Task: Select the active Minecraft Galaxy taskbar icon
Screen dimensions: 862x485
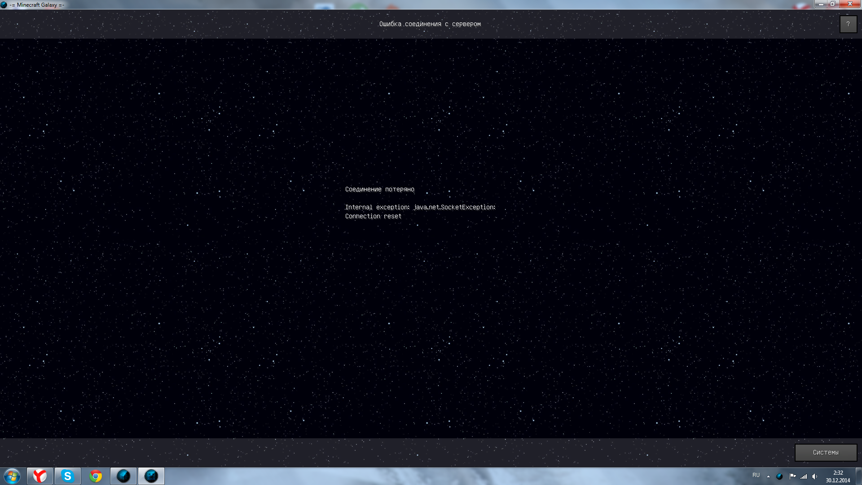Action: [x=151, y=476]
